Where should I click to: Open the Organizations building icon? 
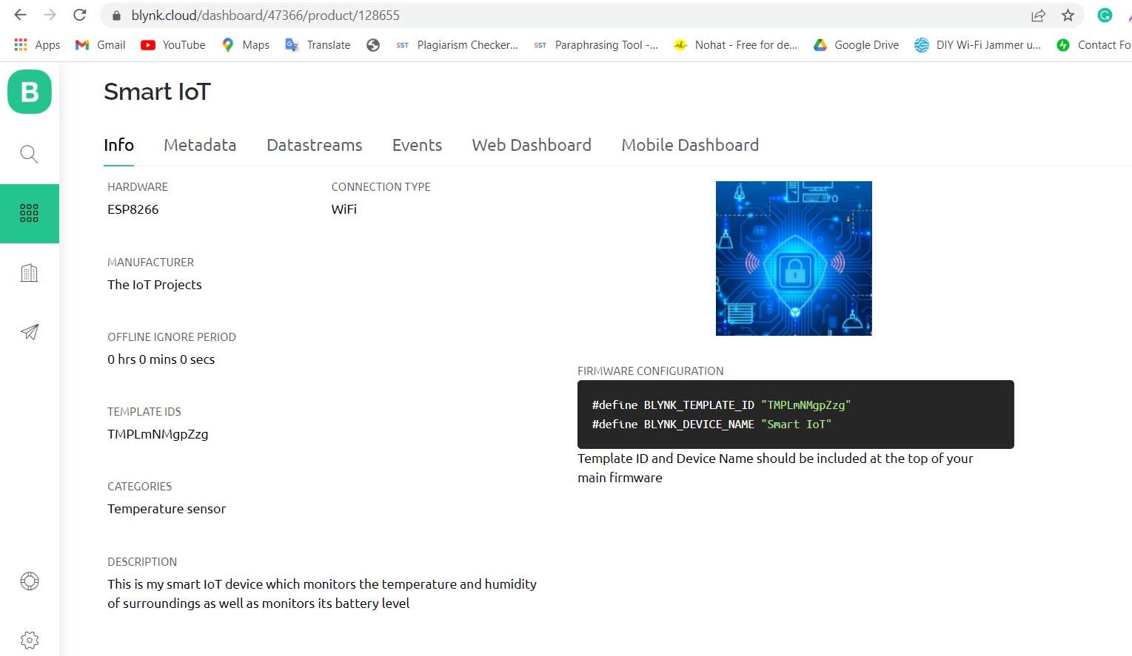click(29, 273)
